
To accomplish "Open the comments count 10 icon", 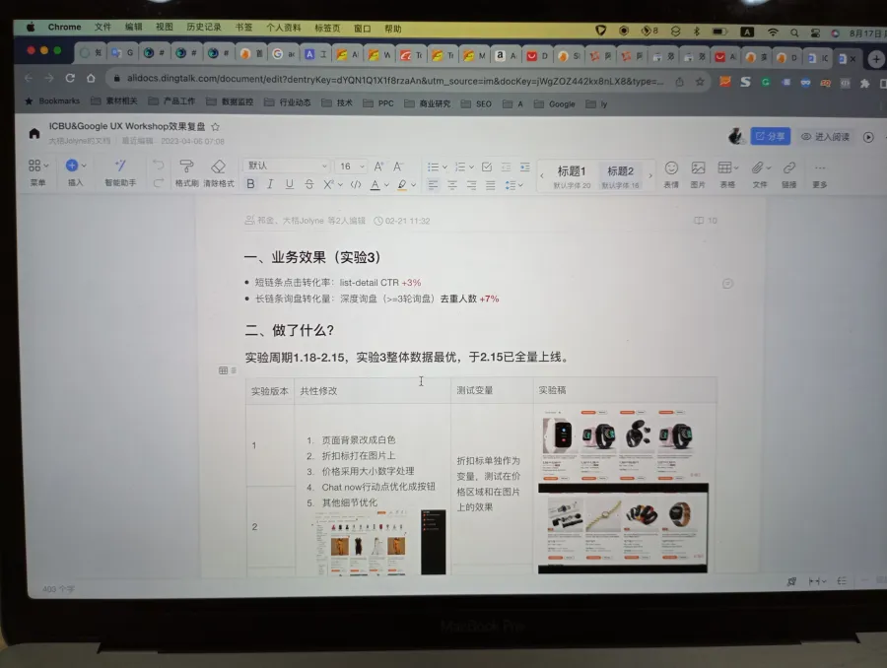I will 706,220.
